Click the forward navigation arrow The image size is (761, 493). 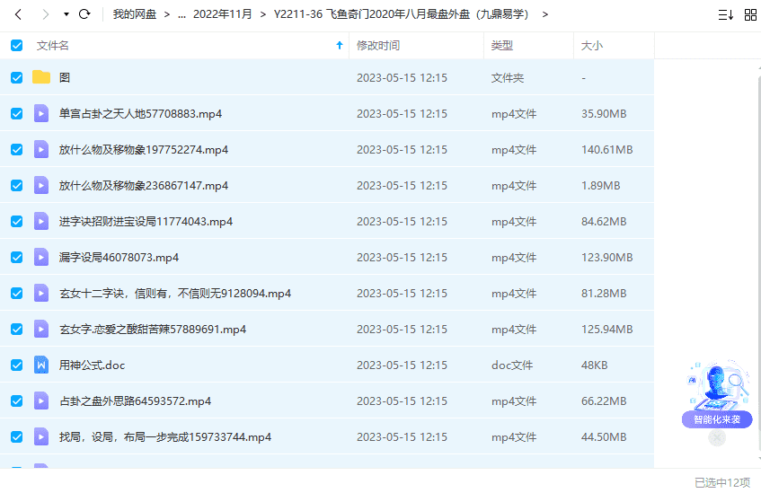(x=46, y=14)
